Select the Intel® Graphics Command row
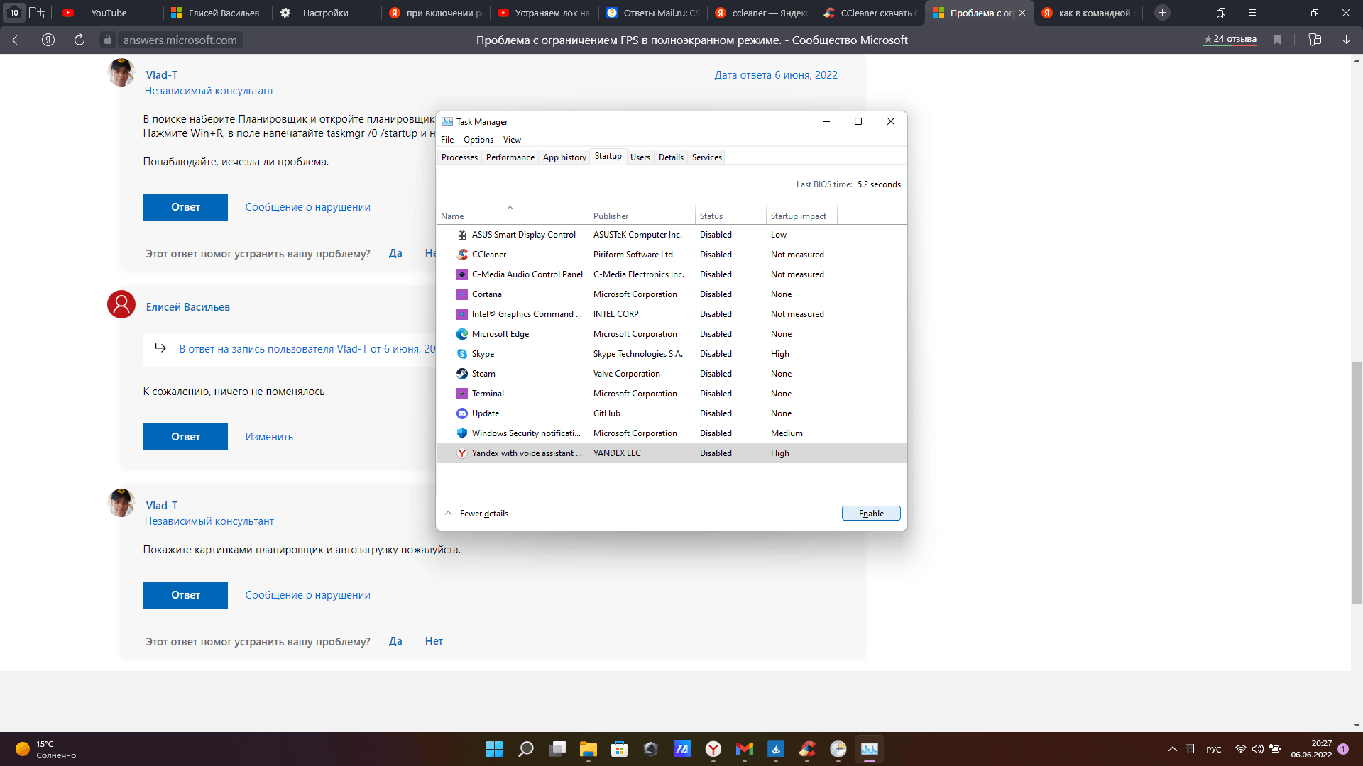1363x766 pixels. click(x=671, y=314)
